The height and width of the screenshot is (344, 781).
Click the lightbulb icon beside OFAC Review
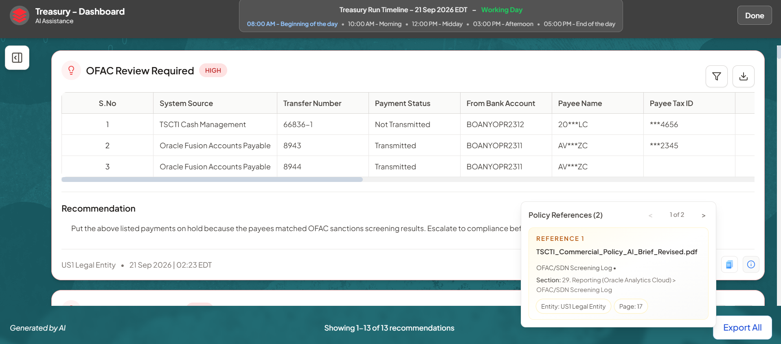click(71, 70)
